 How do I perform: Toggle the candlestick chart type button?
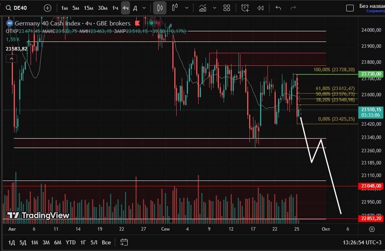(x=159, y=8)
